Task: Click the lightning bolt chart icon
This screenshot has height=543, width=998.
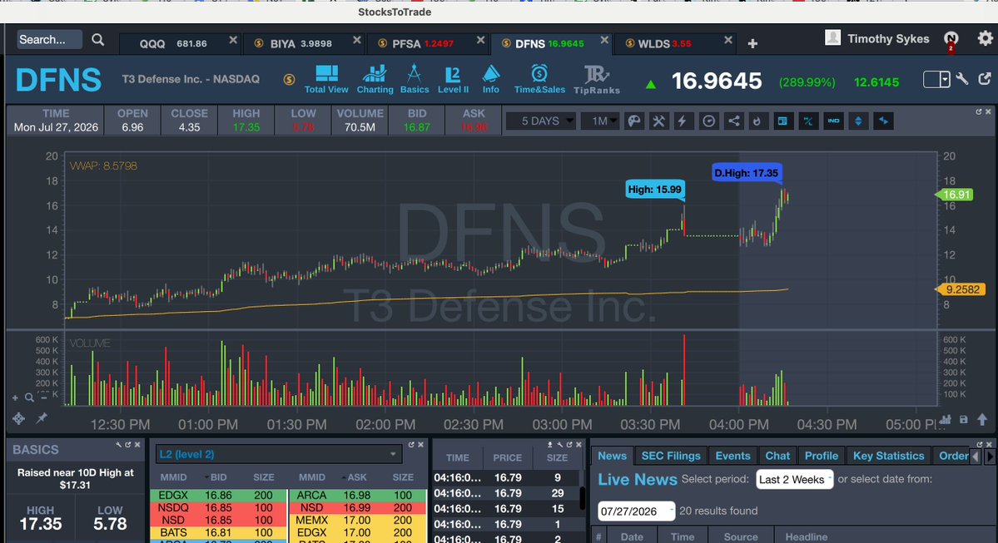Action: pyautogui.click(x=683, y=121)
